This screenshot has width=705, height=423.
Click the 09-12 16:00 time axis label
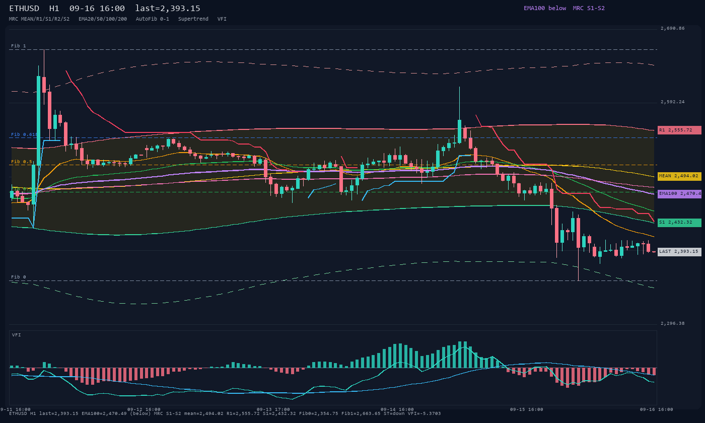(144, 409)
